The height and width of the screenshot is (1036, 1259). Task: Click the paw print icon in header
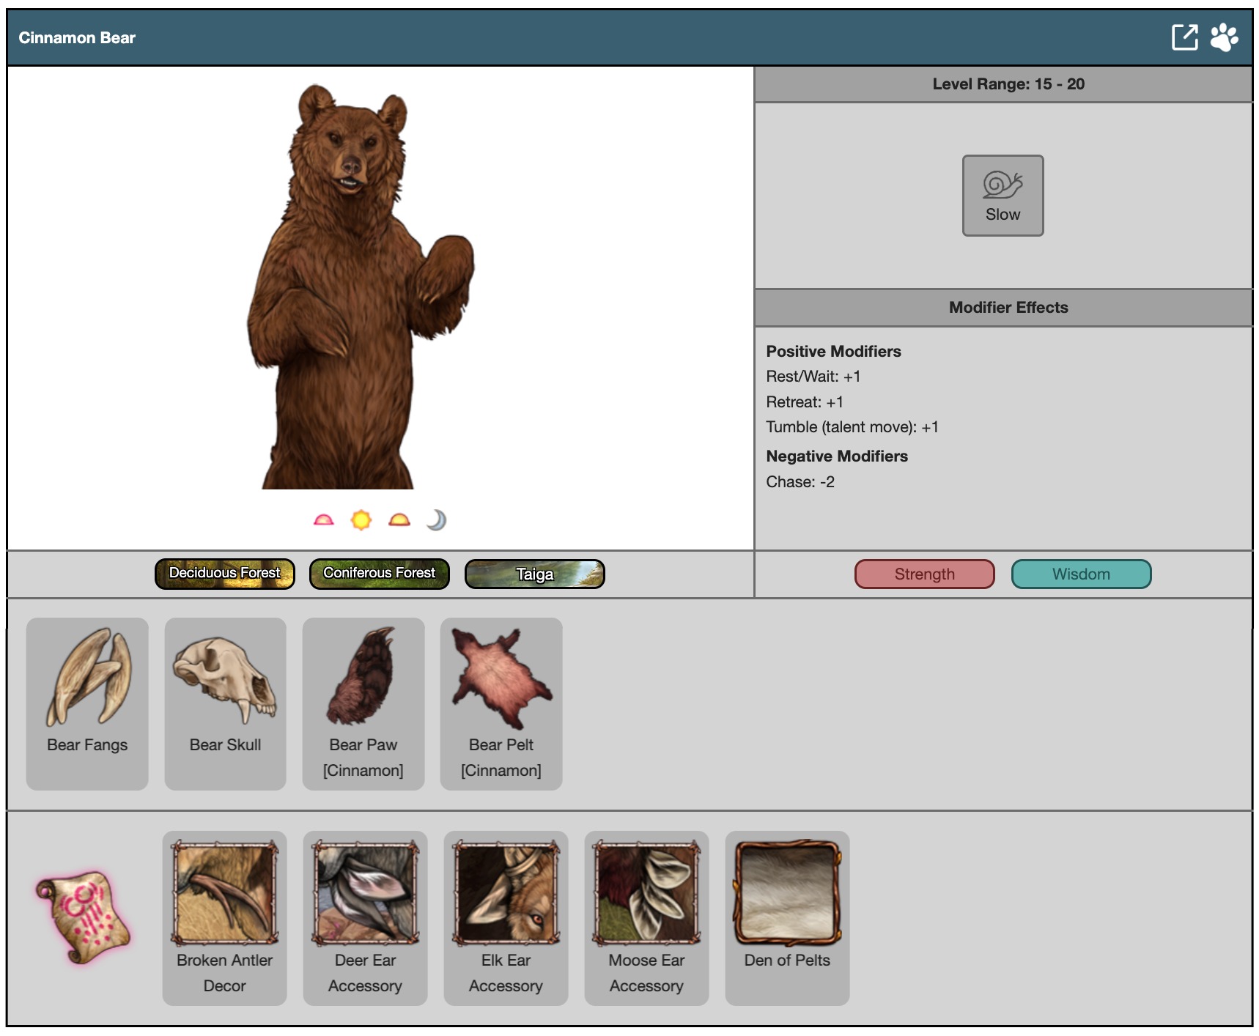coord(1224,37)
